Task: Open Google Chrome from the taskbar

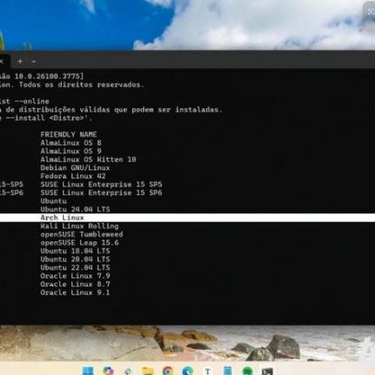Action: tap(168, 371)
